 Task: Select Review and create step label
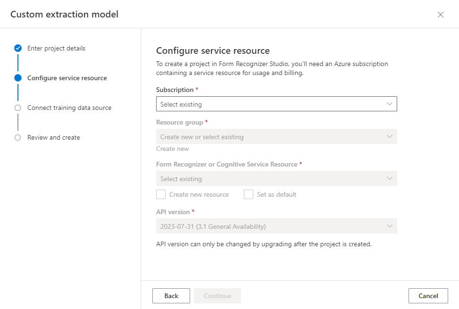click(54, 138)
